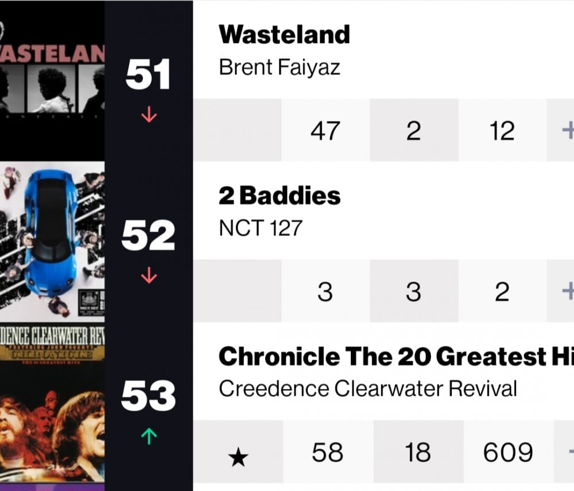Screen dimensions: 574x491
Task: Toggle details for Chronicle row on the right edge
Action: (571, 452)
